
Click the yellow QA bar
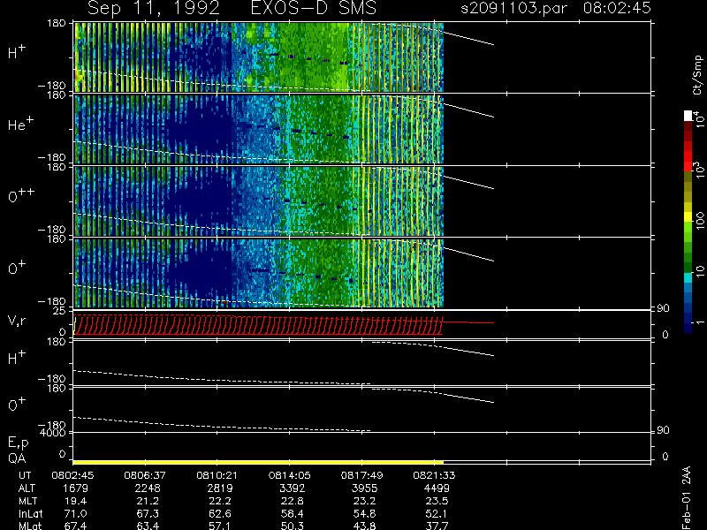click(x=258, y=462)
